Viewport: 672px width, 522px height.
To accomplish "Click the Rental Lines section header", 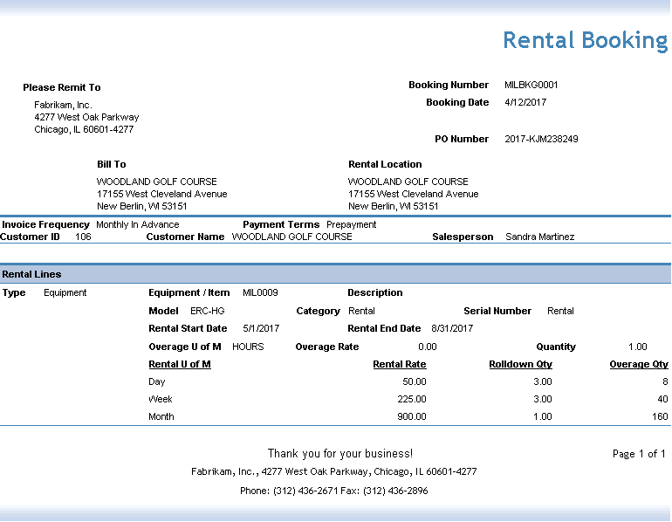I will point(31,274).
